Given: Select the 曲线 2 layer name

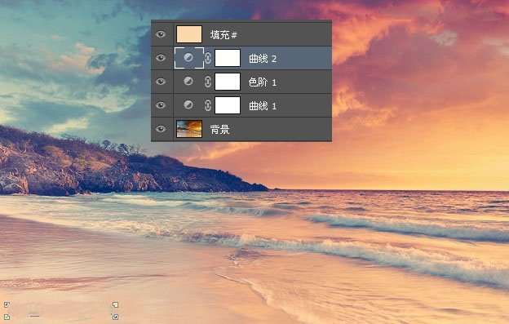Looking at the screenshot, I should point(263,59).
